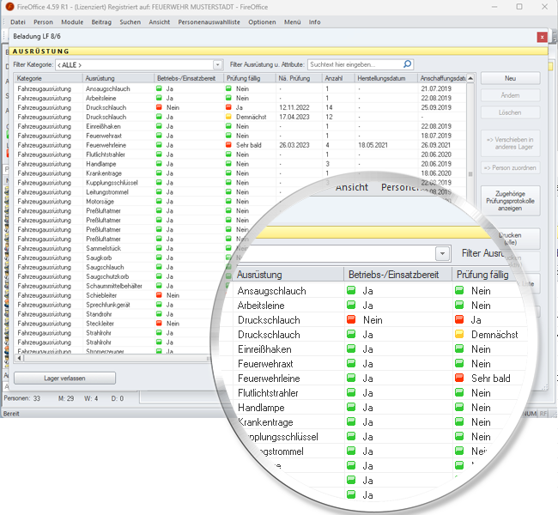Expand the magnified filter dropdown arrow in the zoom circle

(x=442, y=253)
